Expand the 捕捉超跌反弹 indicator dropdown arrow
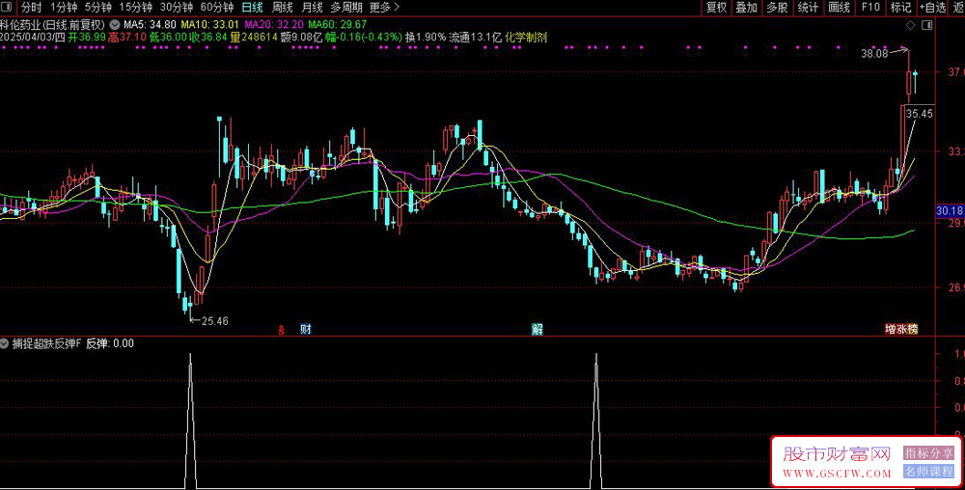Screen dimensions: 965x490 [4, 343]
